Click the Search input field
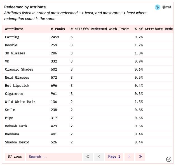Image resolution: width=176 pixels, height=166 pixels. coord(54,157)
